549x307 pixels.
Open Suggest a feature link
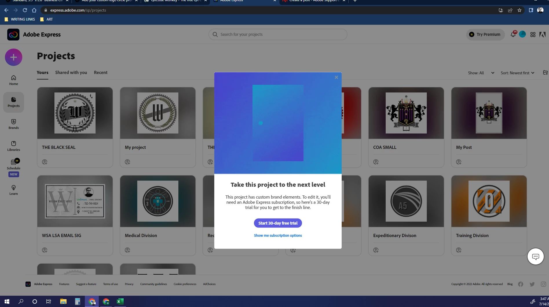pos(86,284)
